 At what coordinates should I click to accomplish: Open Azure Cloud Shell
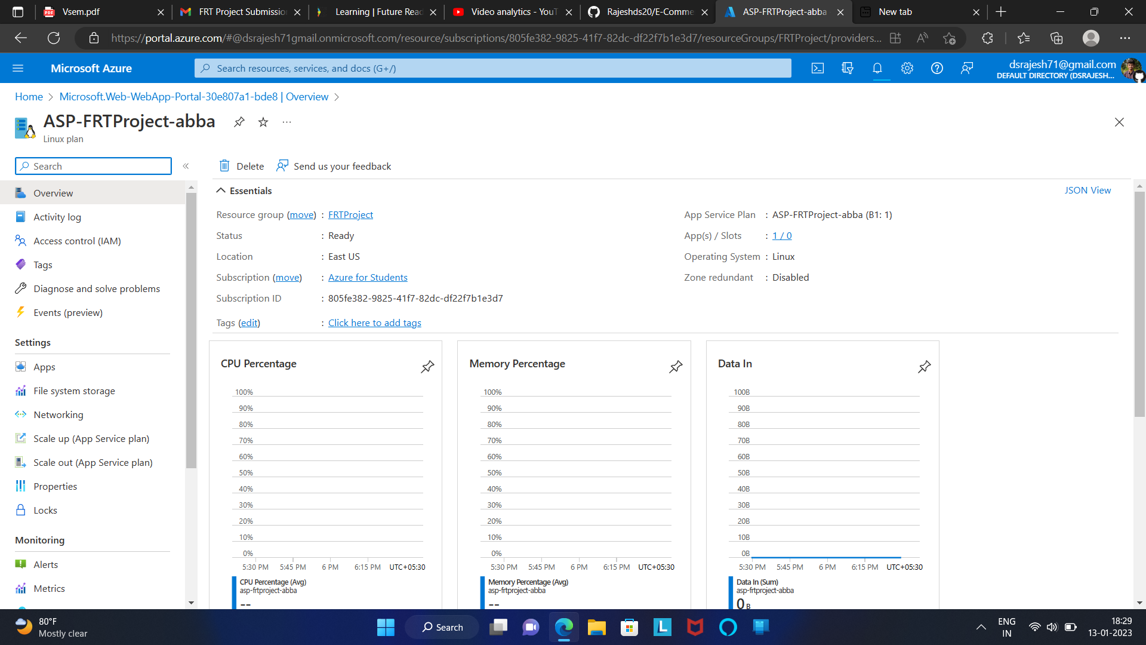pyautogui.click(x=817, y=68)
